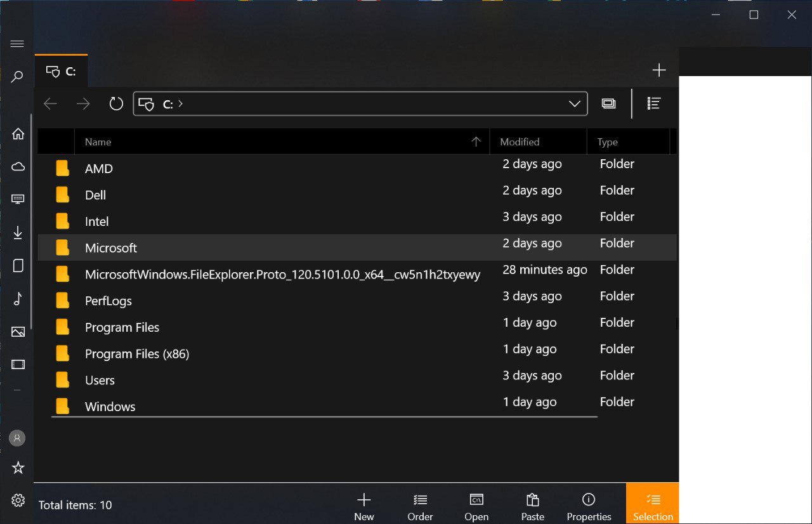Open This PC keyboard icon in sidebar
The width and height of the screenshot is (812, 524).
[18, 199]
